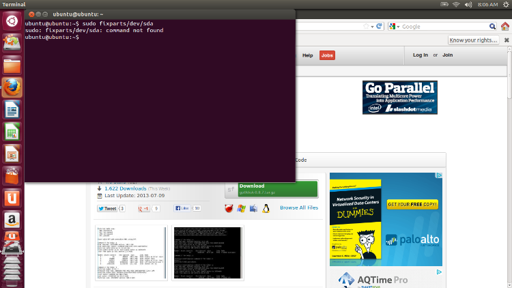Click the green Download button

point(271,189)
